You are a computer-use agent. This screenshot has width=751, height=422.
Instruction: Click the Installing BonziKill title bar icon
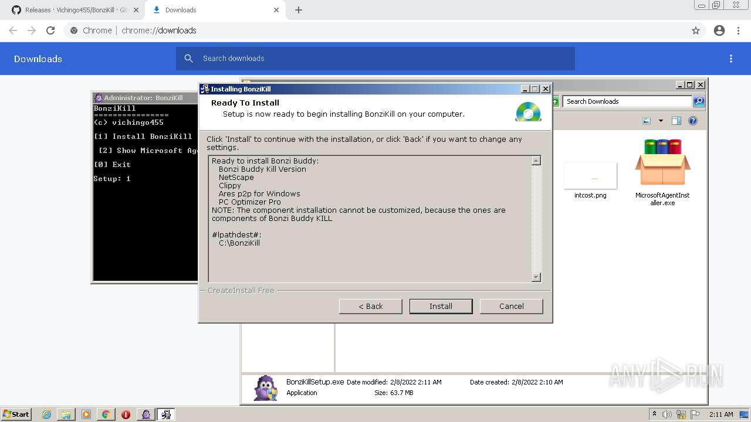(x=205, y=89)
